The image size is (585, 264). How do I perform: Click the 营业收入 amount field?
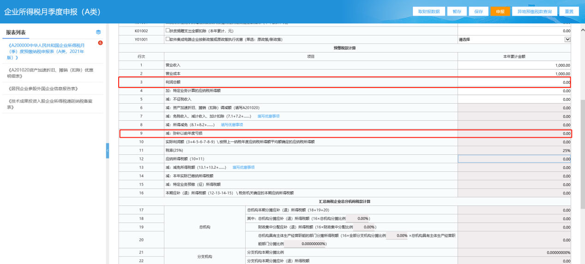click(x=514, y=65)
